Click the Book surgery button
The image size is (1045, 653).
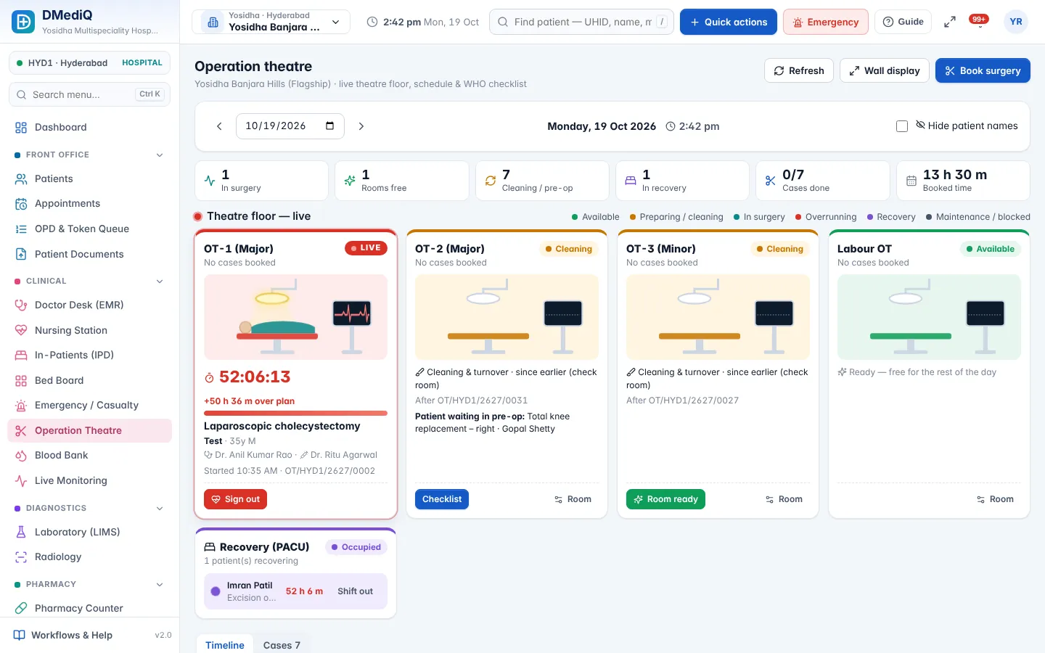983,70
